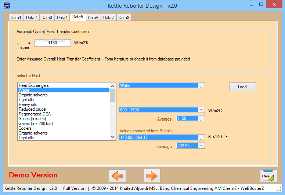Select the Data5 tab
This screenshot has width=285, height=195.
tap(78, 17)
